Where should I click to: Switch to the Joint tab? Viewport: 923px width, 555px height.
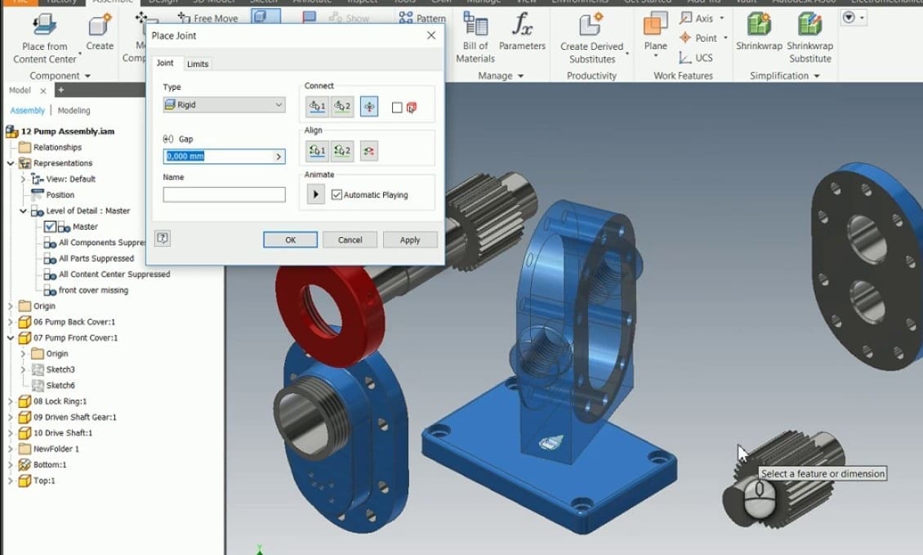pos(165,63)
